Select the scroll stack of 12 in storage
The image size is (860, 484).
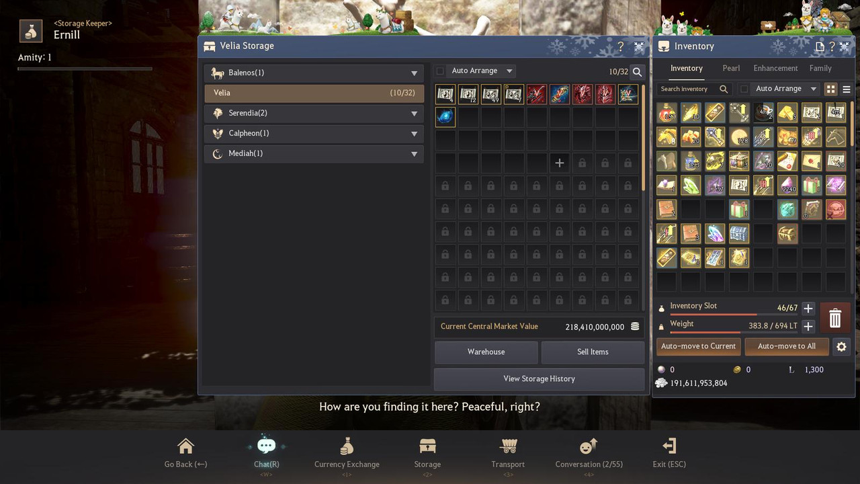tap(468, 94)
